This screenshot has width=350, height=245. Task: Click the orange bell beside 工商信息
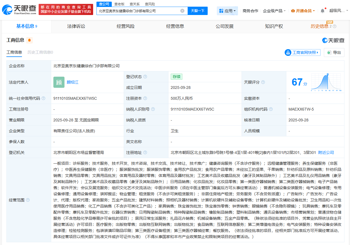click(29, 40)
